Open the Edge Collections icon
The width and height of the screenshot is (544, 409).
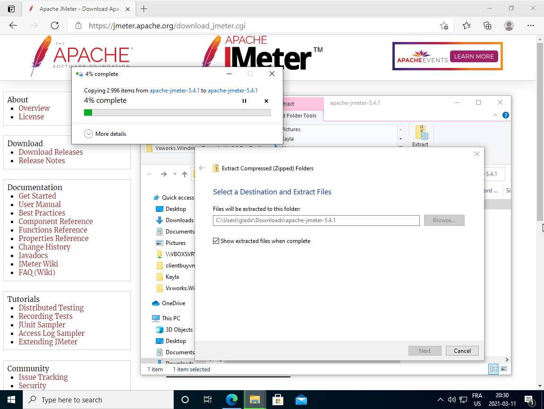click(487, 25)
